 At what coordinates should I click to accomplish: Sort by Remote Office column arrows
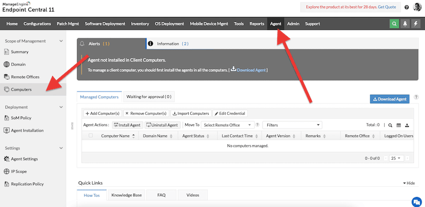point(373,136)
